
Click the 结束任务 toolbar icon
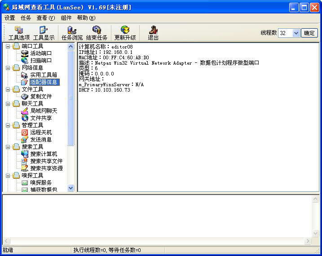coord(97,33)
